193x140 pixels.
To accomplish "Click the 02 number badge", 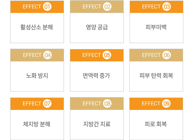I will click(107, 7).
